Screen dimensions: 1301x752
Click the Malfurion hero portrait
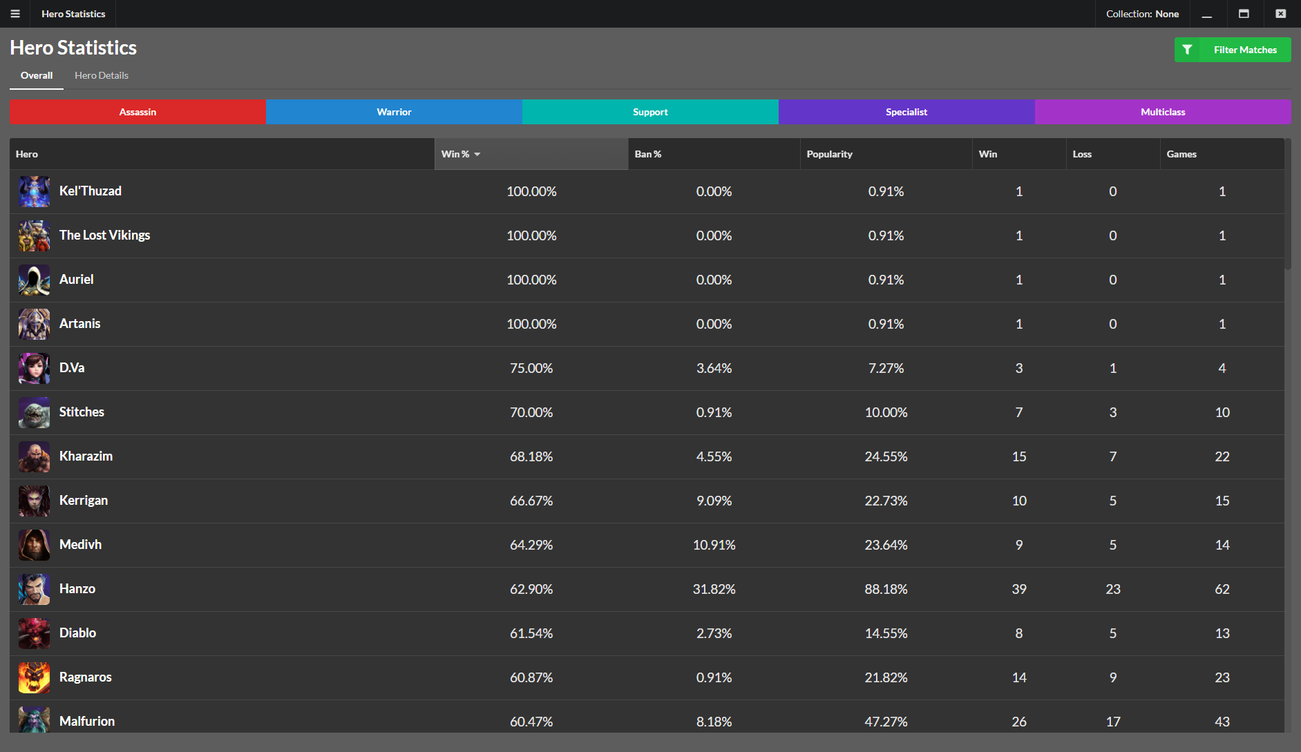(x=34, y=720)
